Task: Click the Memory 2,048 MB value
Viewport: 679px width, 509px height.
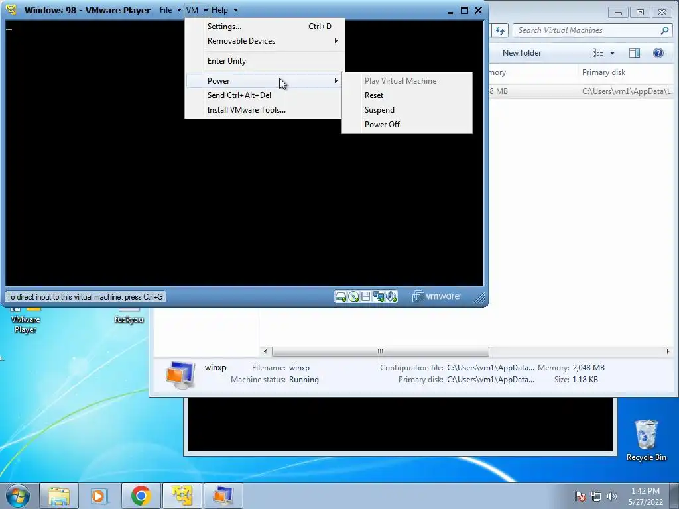Action: click(x=589, y=368)
